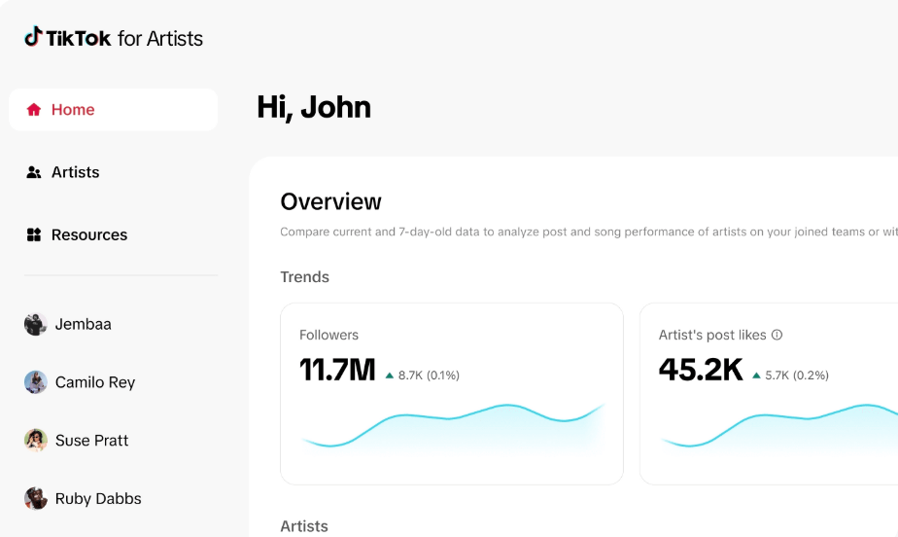Click Ruby Dabbs' avatar thumbnail
Viewport: 898px width, 537px height.
[36, 498]
